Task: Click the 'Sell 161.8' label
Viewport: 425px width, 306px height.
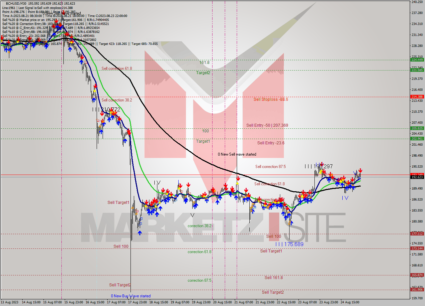Action: click(x=274, y=277)
